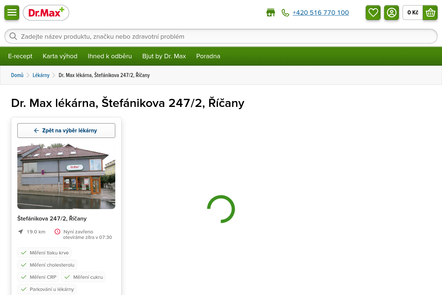Click the search magnifier icon
This screenshot has width=442, height=295.
point(13,36)
